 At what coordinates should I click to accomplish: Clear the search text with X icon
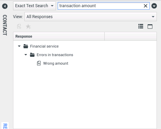146,6
